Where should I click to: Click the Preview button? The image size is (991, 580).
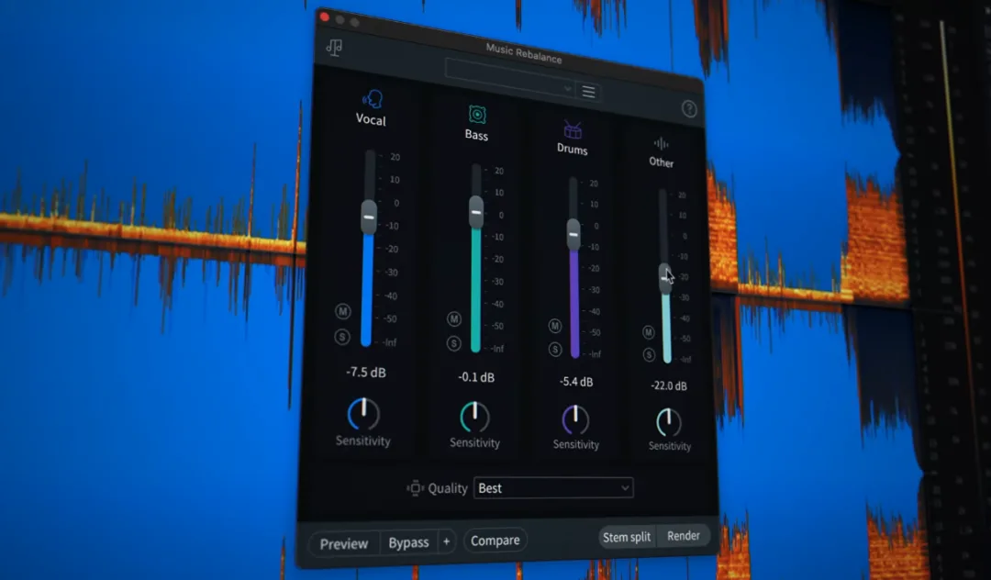pyautogui.click(x=344, y=543)
